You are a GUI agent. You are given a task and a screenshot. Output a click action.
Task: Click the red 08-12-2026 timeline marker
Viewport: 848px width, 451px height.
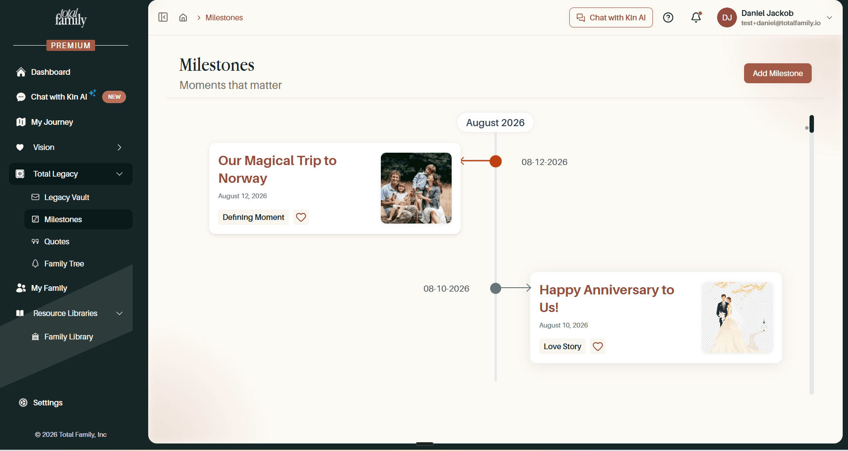[x=496, y=162]
